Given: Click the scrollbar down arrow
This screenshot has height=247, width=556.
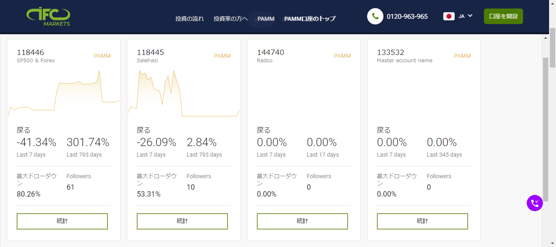Looking at the screenshot, I should point(552,243).
